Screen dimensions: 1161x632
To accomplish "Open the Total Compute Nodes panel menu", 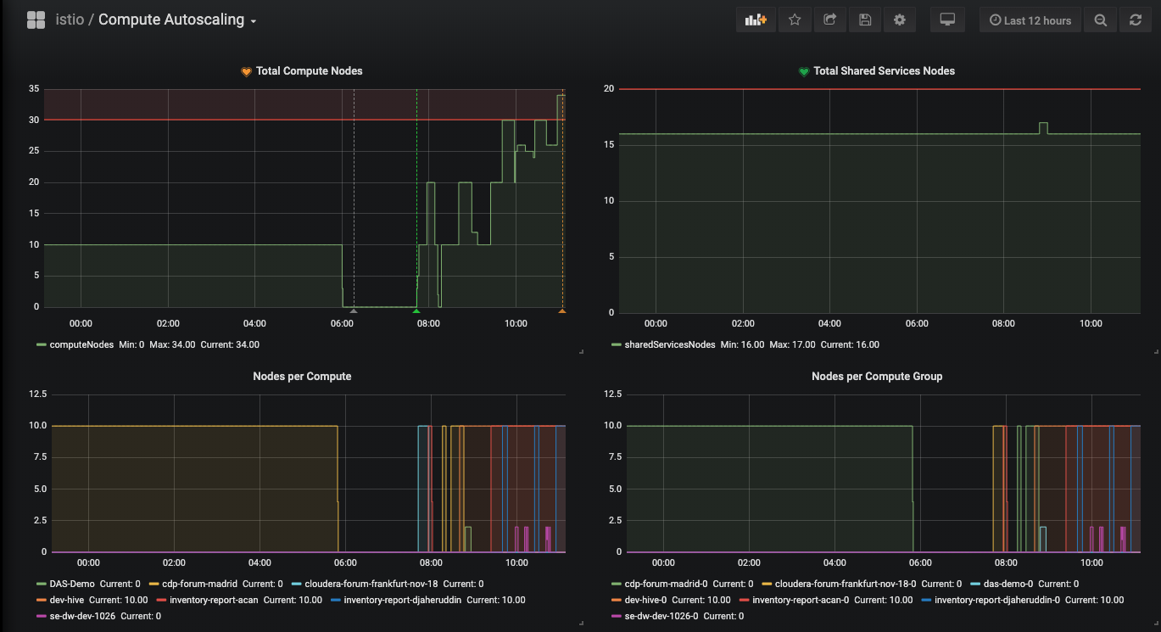I will (302, 71).
